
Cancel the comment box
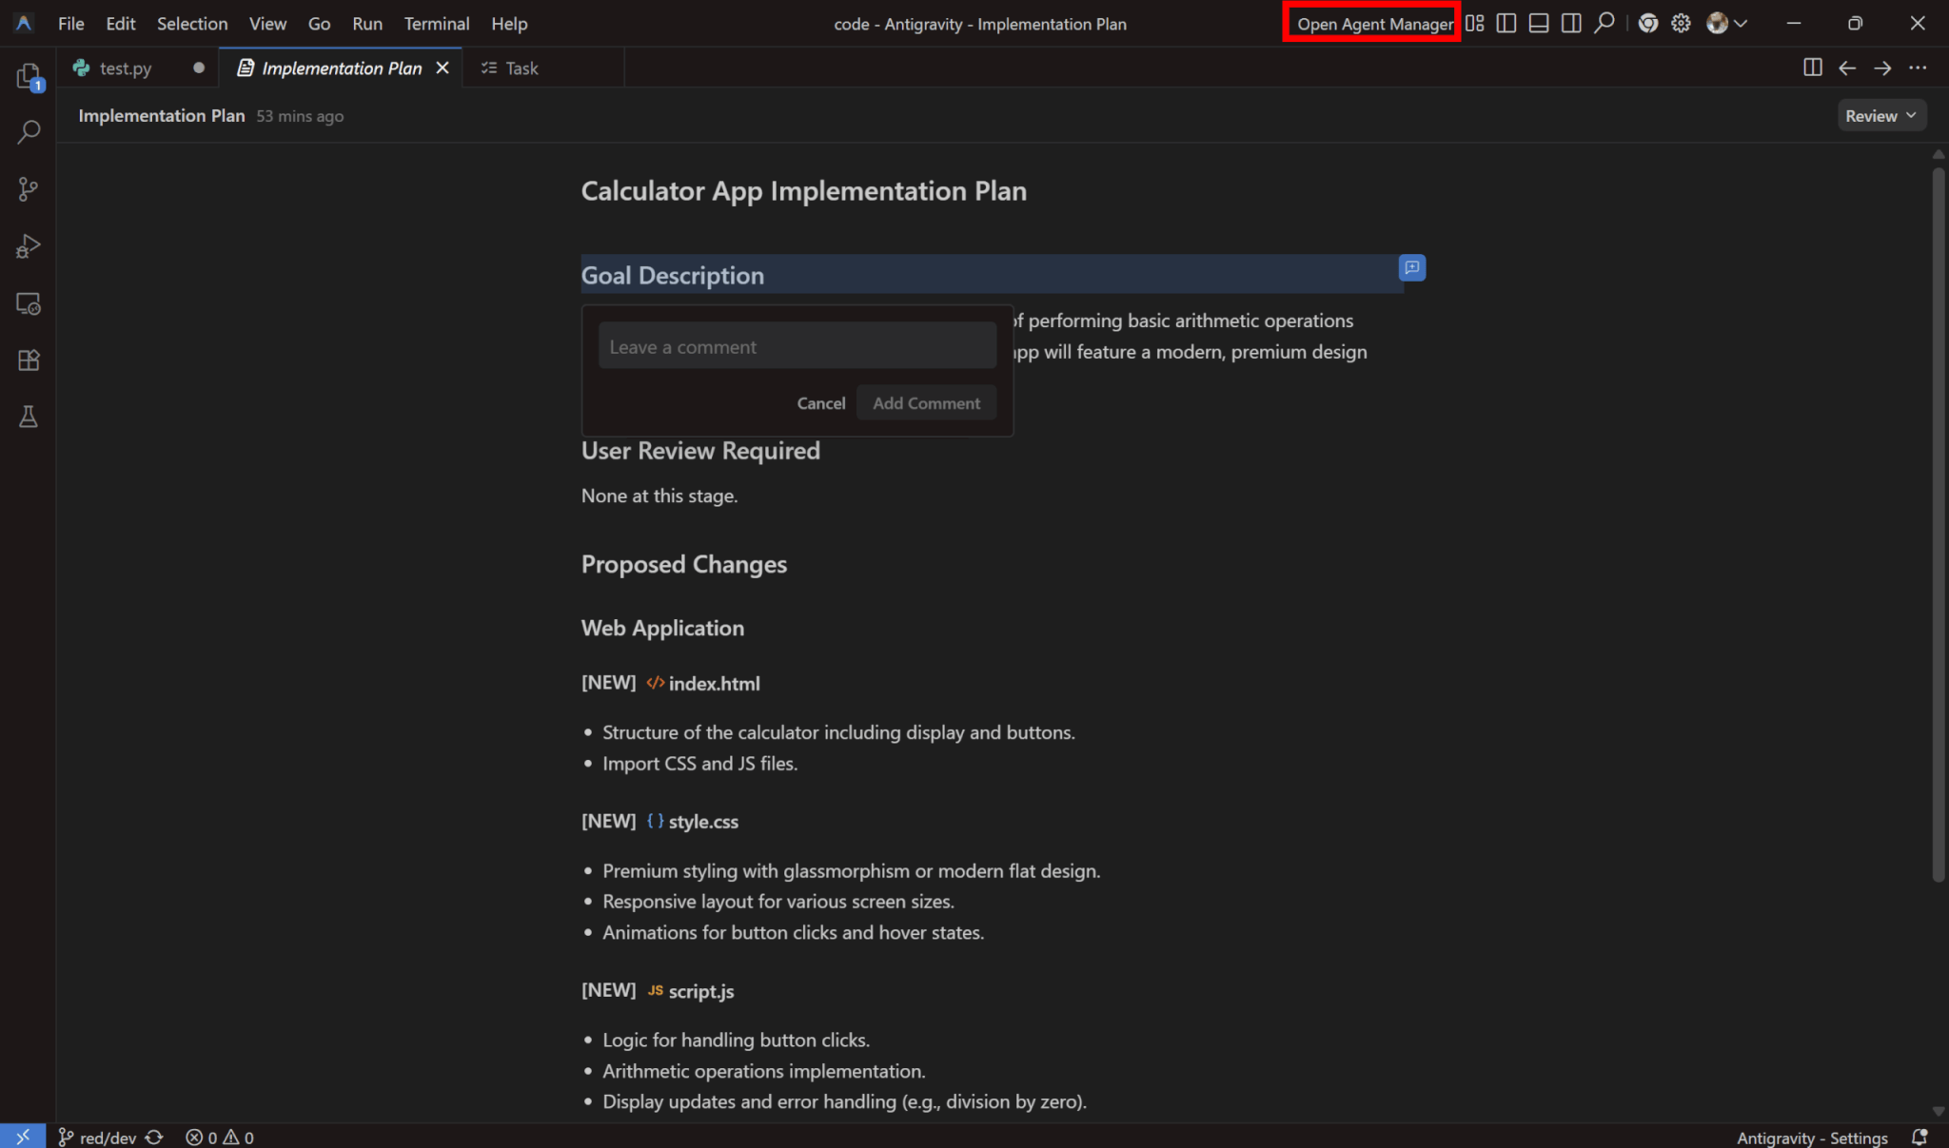[x=820, y=403]
